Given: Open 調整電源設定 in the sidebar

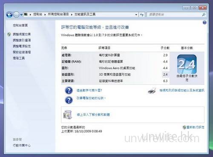Looking at the screenshot, I should tap(22, 46).
